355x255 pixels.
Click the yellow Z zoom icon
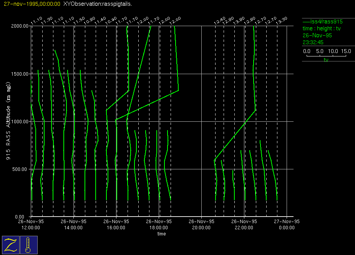[10, 245]
